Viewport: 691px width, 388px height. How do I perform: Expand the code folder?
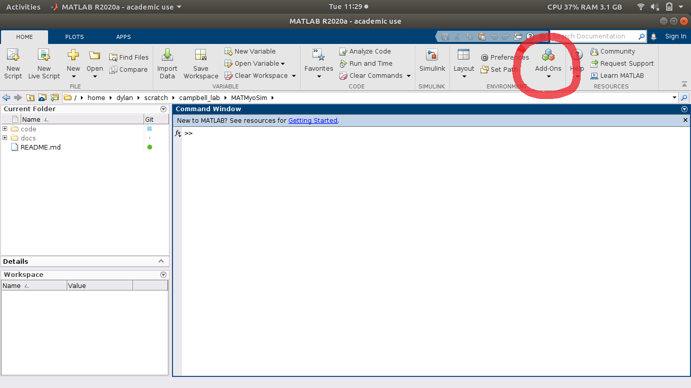click(5, 129)
